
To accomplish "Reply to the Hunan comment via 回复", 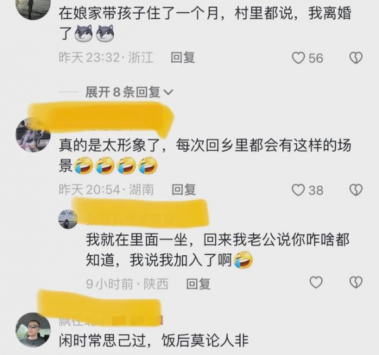I will [184, 190].
